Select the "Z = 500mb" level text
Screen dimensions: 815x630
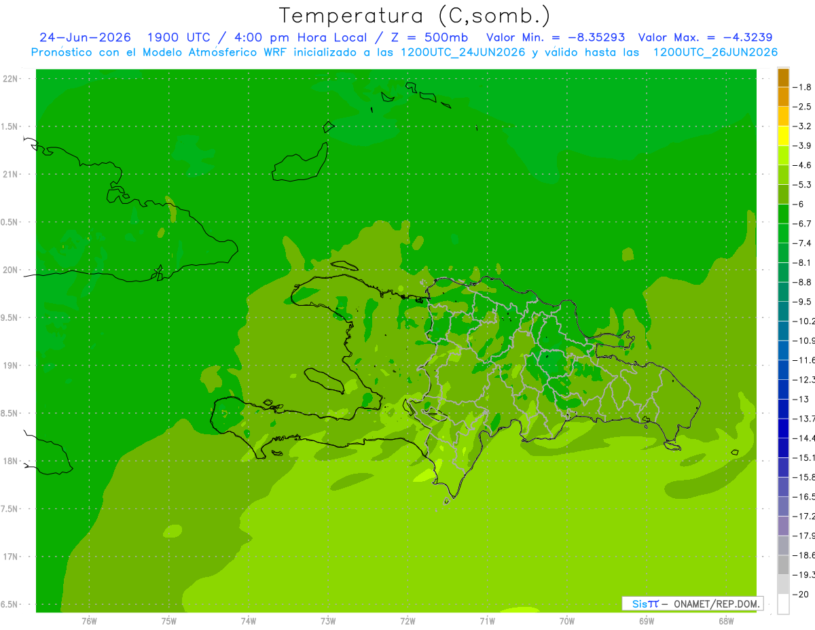[429, 37]
